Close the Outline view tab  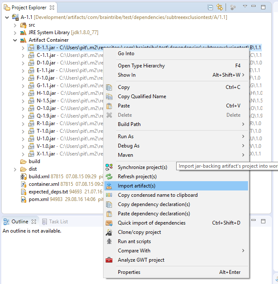(x=34, y=222)
